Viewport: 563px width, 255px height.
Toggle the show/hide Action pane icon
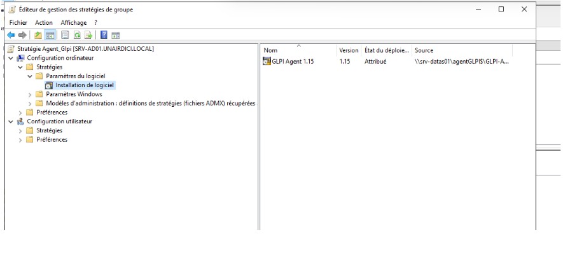tap(115, 35)
